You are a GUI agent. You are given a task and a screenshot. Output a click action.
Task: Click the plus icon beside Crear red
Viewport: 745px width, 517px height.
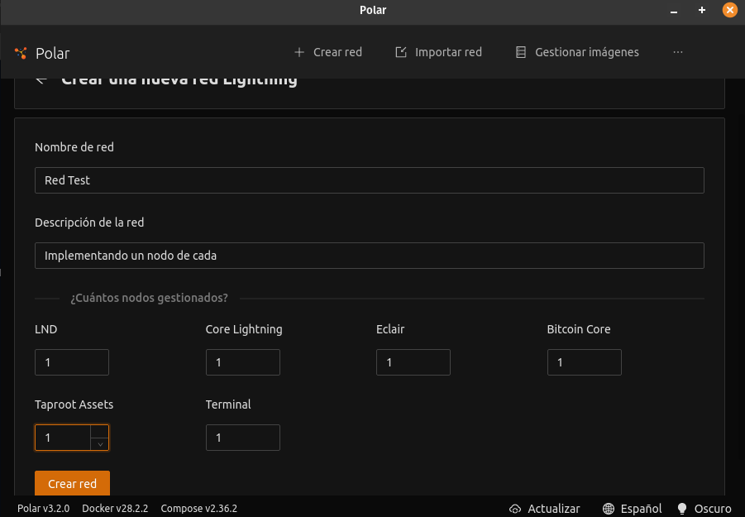(x=299, y=52)
